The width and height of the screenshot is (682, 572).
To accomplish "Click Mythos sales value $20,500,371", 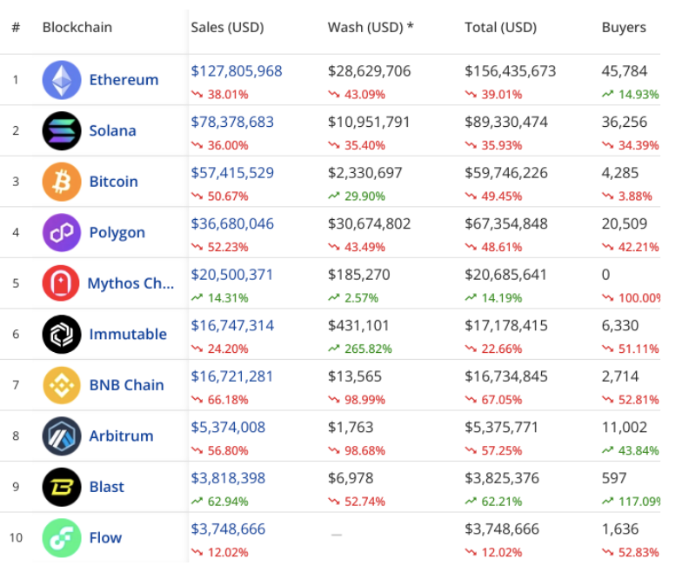I will [x=231, y=275].
